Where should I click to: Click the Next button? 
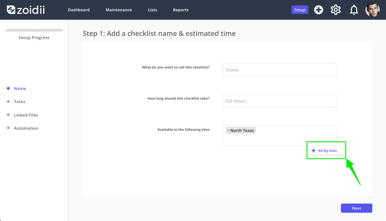(x=356, y=208)
